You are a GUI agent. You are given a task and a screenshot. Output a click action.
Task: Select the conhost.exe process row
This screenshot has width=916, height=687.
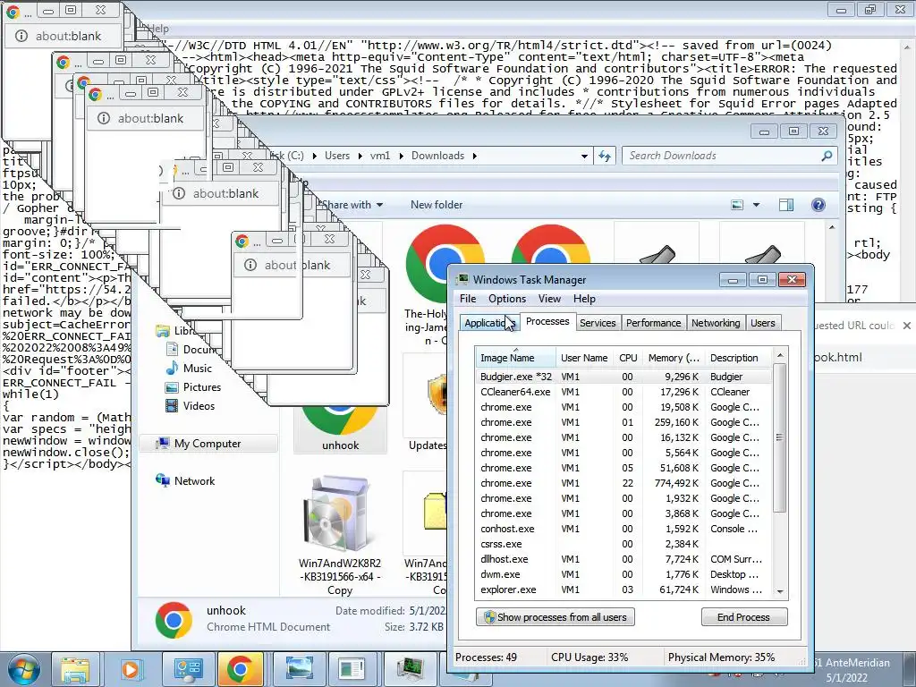(623, 529)
